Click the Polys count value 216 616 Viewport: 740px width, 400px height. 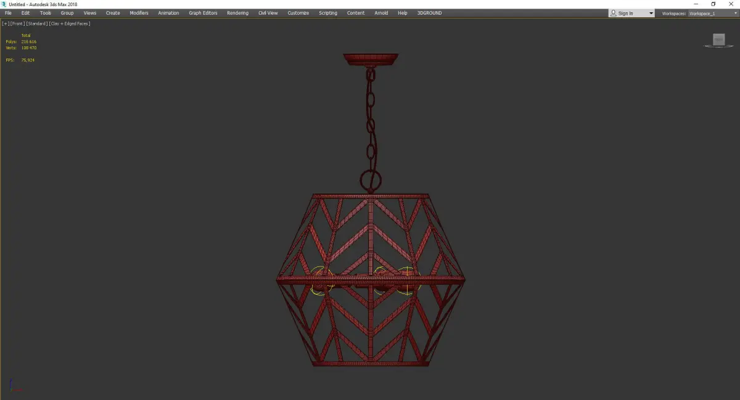[x=28, y=41]
